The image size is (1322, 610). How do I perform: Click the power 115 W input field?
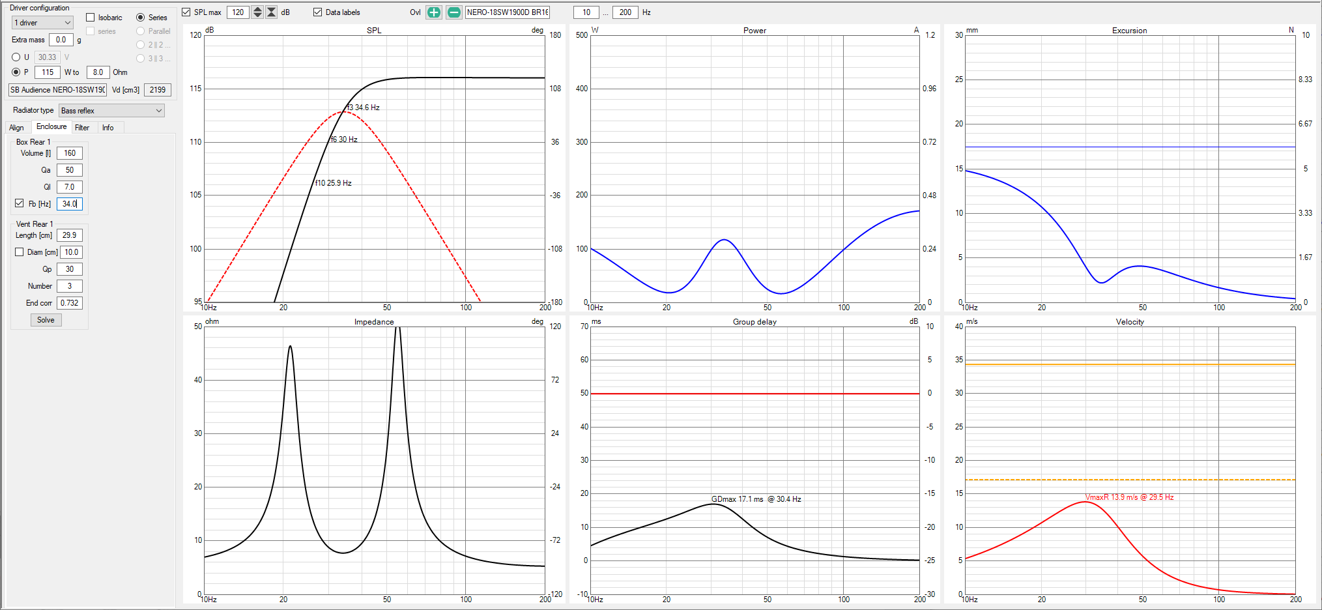(x=48, y=72)
